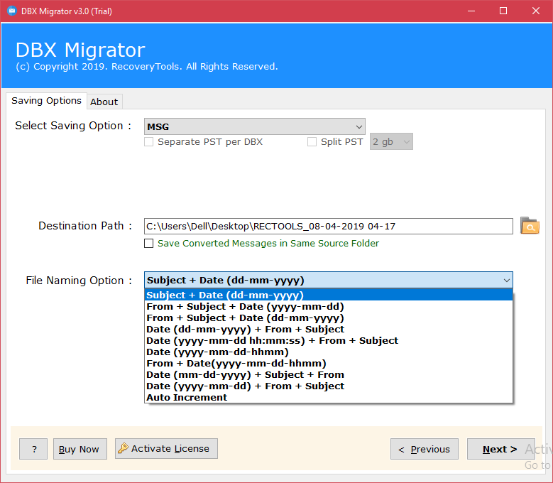Click the key icon on Activate License
553x483 pixels.
click(x=123, y=448)
